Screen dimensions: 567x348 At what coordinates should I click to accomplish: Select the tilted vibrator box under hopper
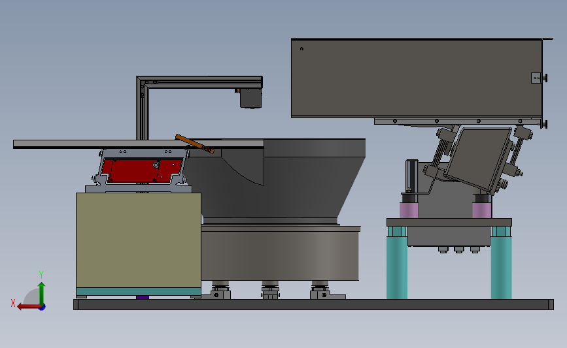pos(479,159)
